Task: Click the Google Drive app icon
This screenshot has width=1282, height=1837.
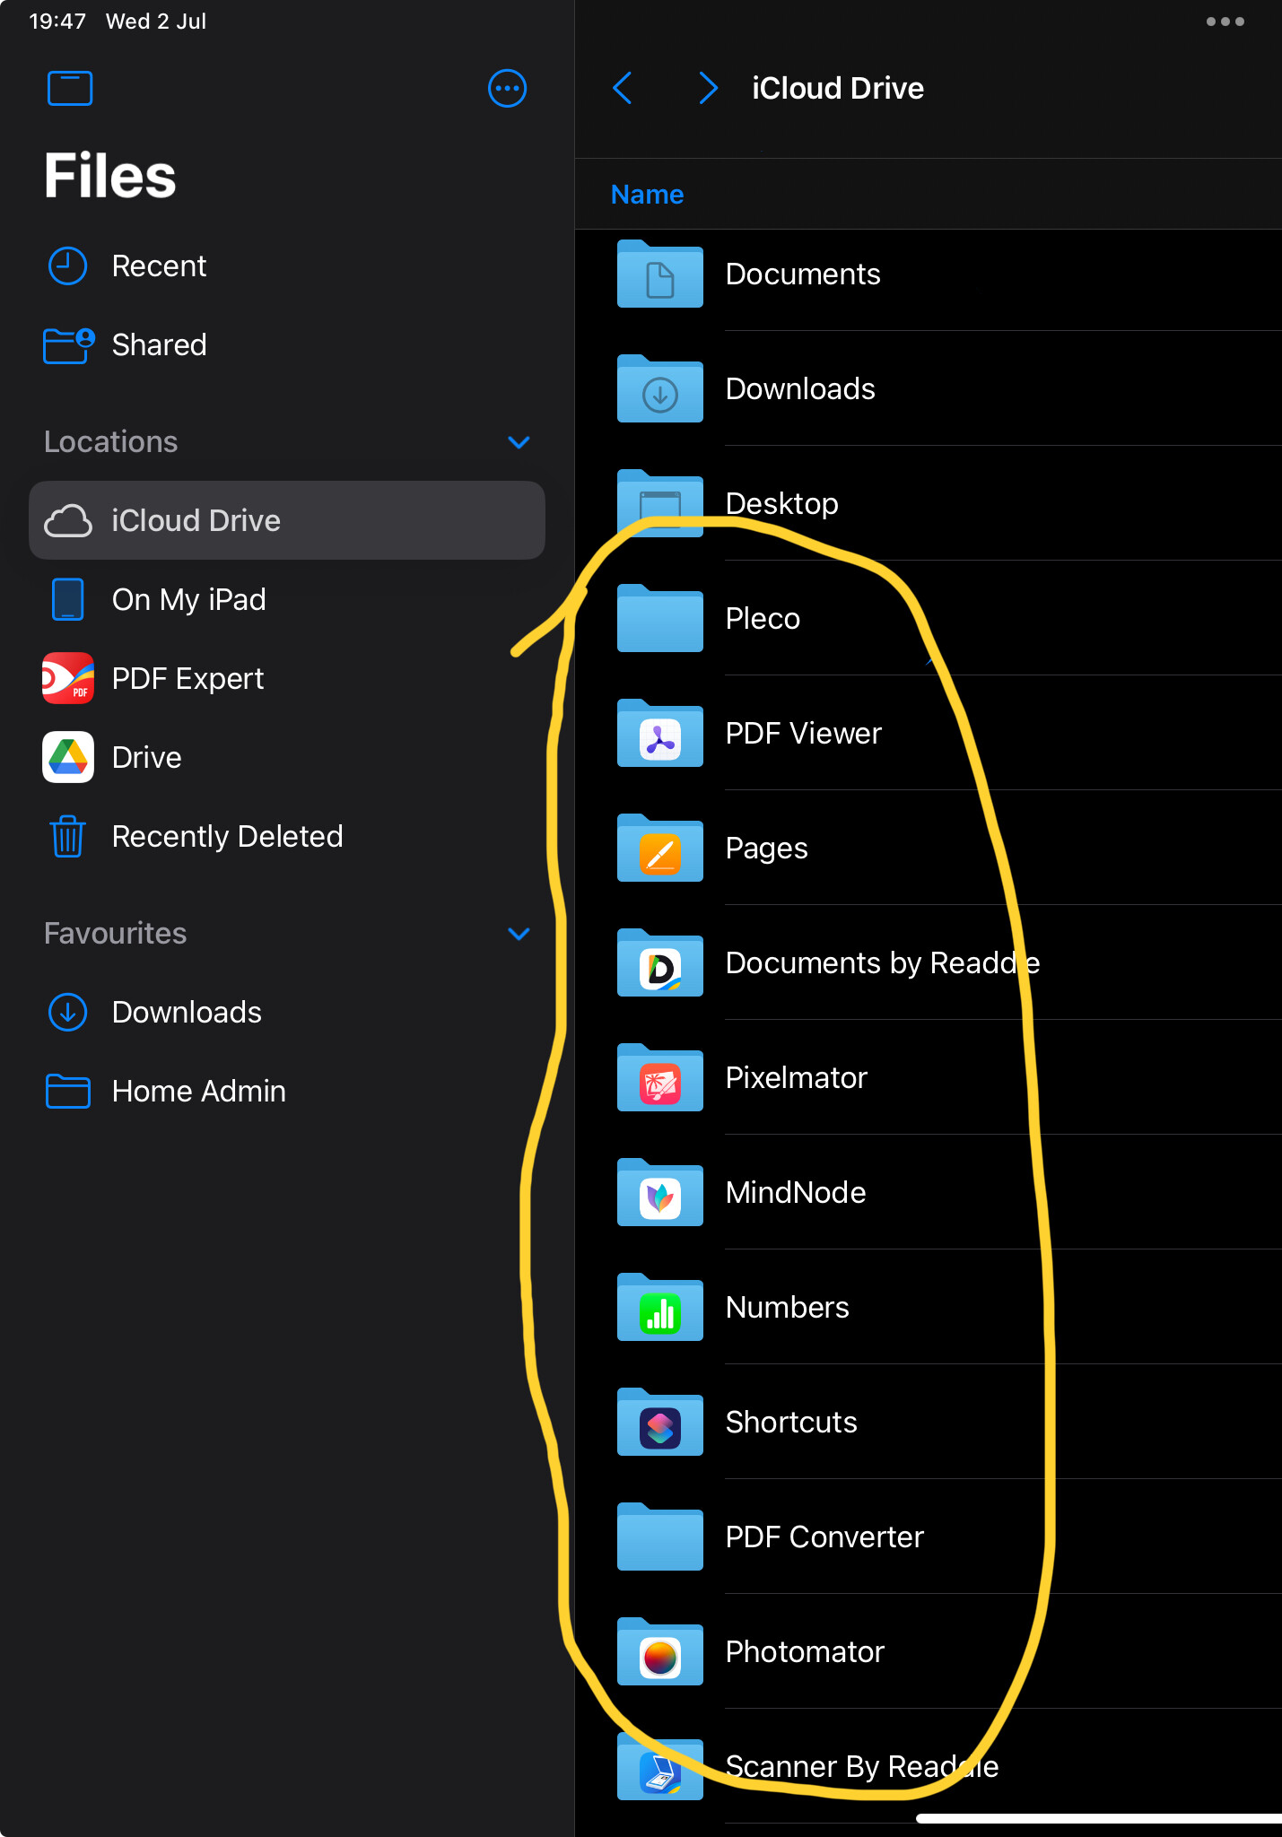Action: pyautogui.click(x=68, y=757)
